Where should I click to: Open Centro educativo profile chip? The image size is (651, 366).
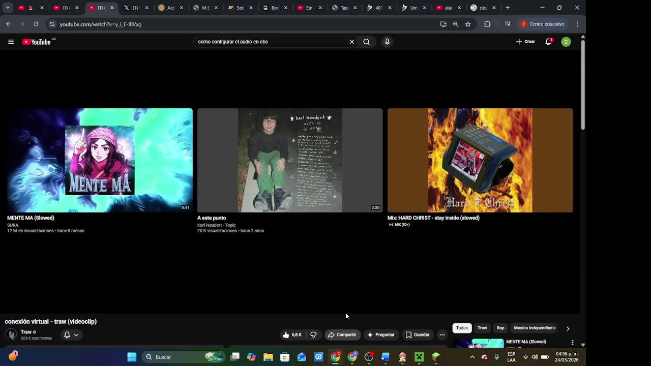point(542,24)
